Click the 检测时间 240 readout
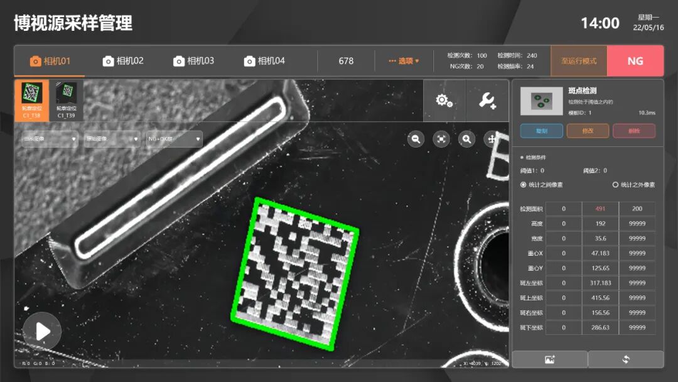 (517, 55)
